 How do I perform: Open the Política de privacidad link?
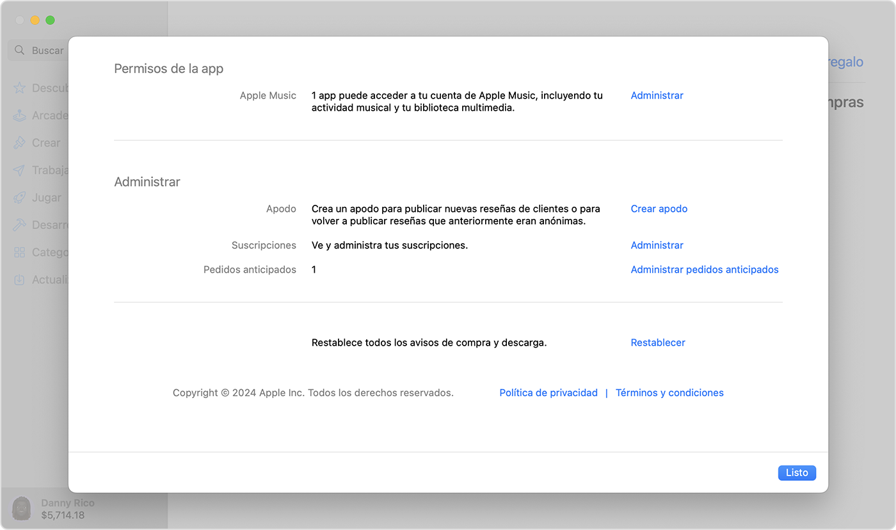pyautogui.click(x=548, y=392)
